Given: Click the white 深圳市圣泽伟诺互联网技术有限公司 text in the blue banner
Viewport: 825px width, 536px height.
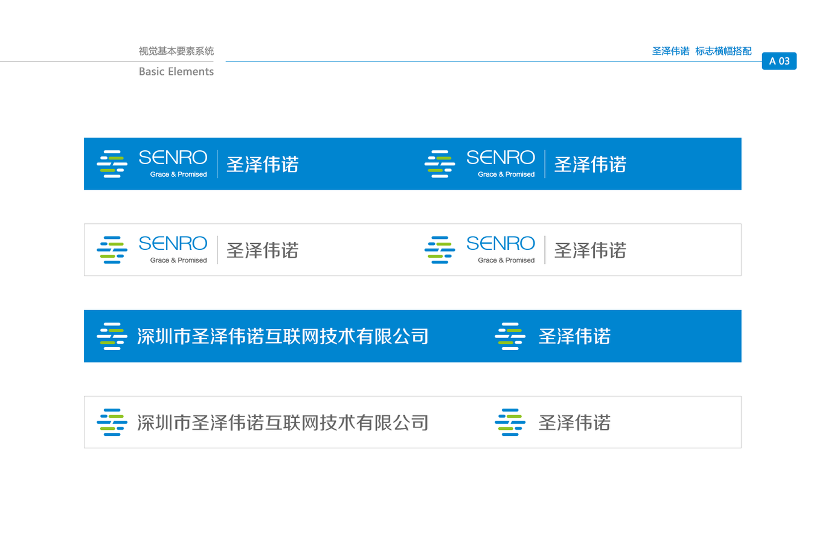Looking at the screenshot, I should tap(283, 336).
